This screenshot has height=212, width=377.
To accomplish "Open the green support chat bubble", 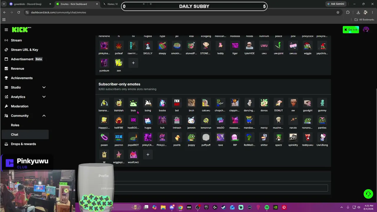I will (368, 194).
